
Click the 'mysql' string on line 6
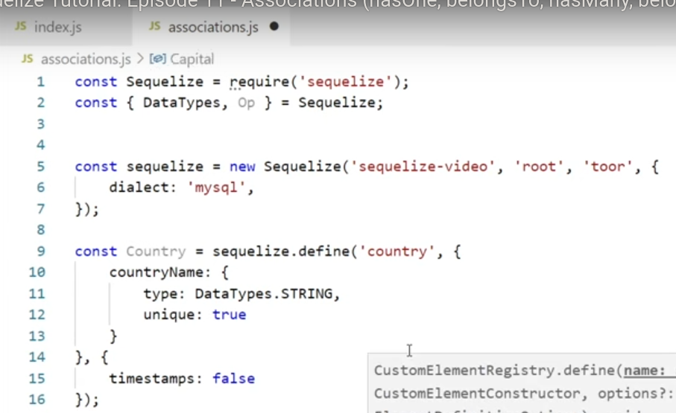(x=216, y=188)
